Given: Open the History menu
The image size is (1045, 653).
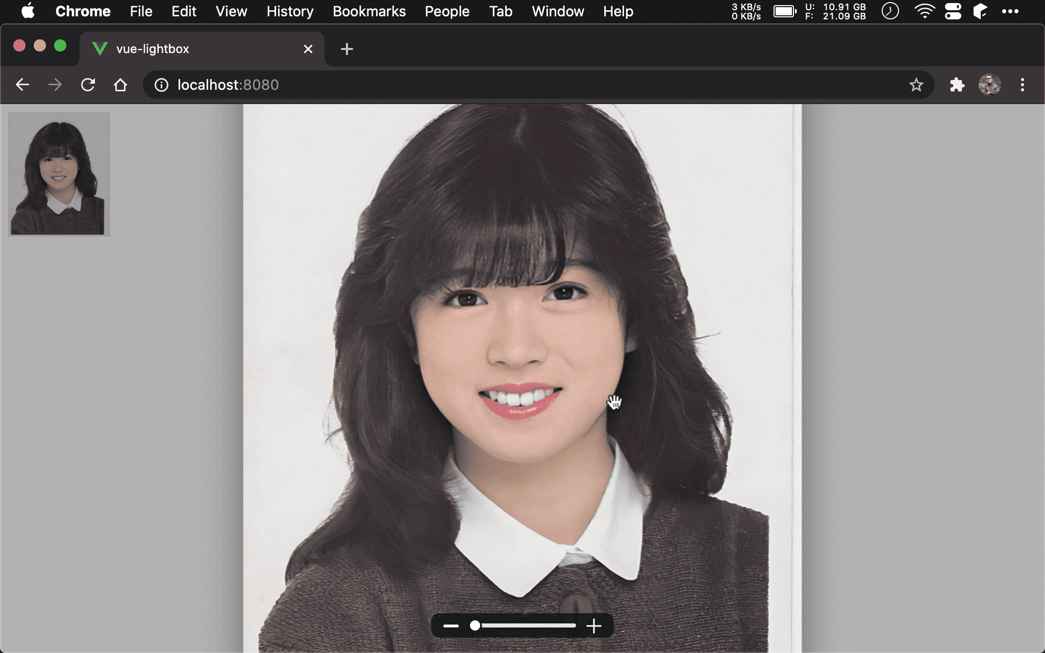Looking at the screenshot, I should [290, 11].
